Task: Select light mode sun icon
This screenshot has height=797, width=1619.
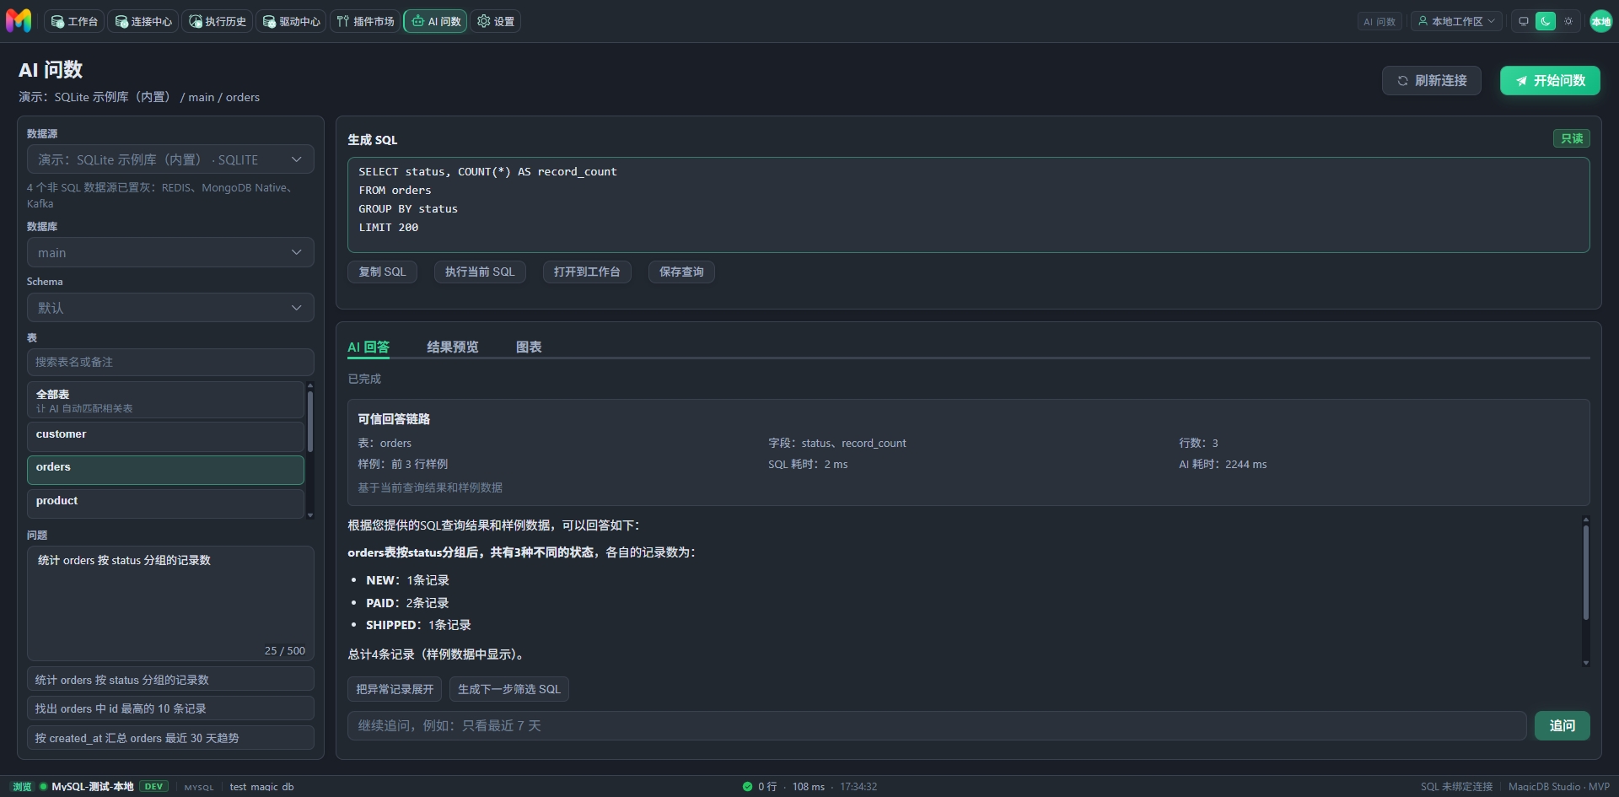Action: pyautogui.click(x=1568, y=22)
